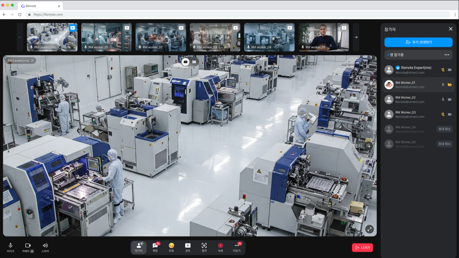Screen dimensions: 459x258
Task: Open the three-dot options beside 4명 참가중
Action: tap(447, 55)
